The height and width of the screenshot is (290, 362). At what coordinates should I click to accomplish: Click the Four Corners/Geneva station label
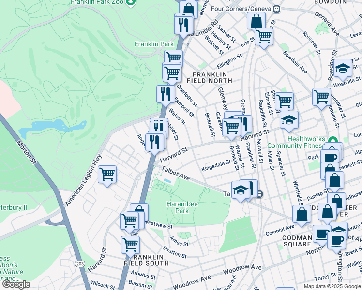[x=241, y=9]
